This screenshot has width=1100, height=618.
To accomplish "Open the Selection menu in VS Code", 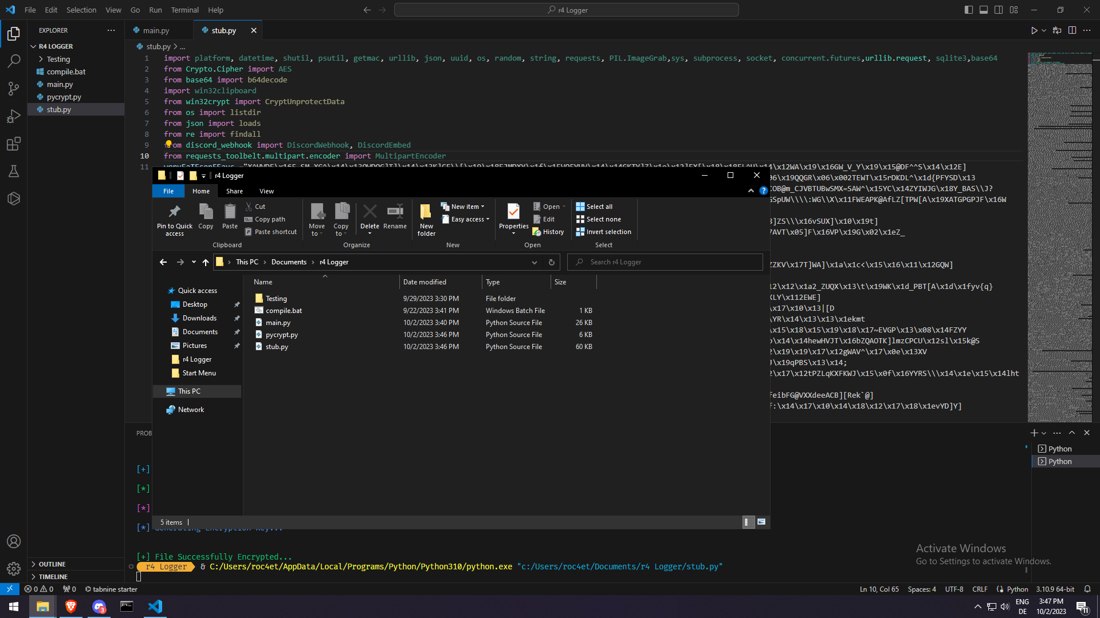I will click(81, 10).
